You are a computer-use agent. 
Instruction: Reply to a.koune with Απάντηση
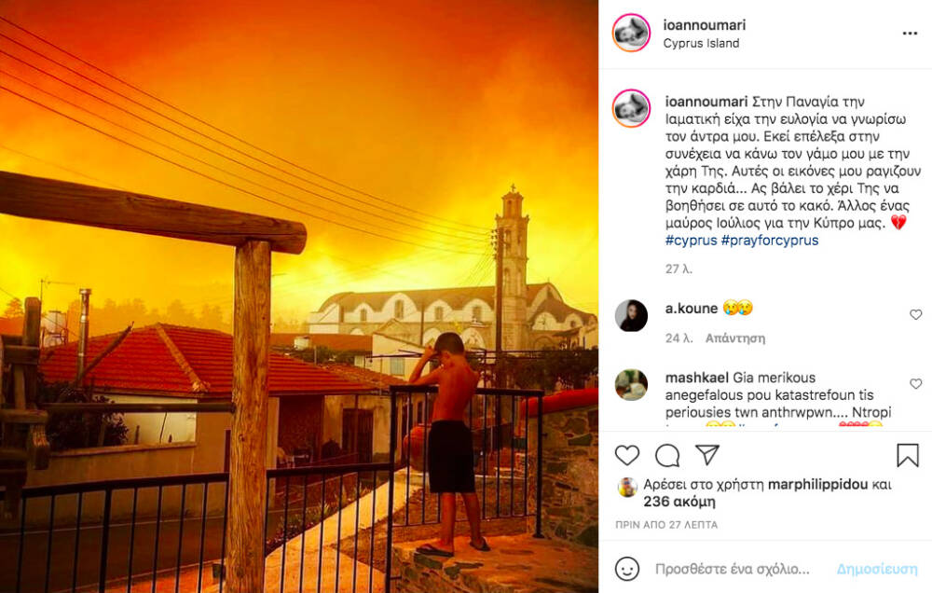pyautogui.click(x=734, y=338)
